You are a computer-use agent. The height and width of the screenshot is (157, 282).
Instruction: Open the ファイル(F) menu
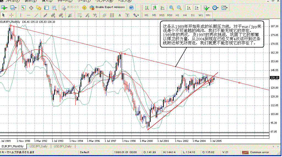13,1
